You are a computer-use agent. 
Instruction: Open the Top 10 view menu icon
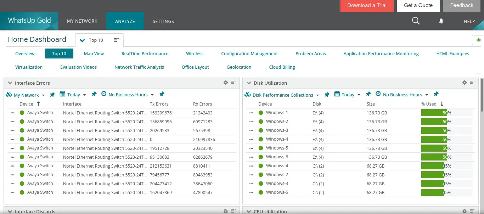click(116, 40)
